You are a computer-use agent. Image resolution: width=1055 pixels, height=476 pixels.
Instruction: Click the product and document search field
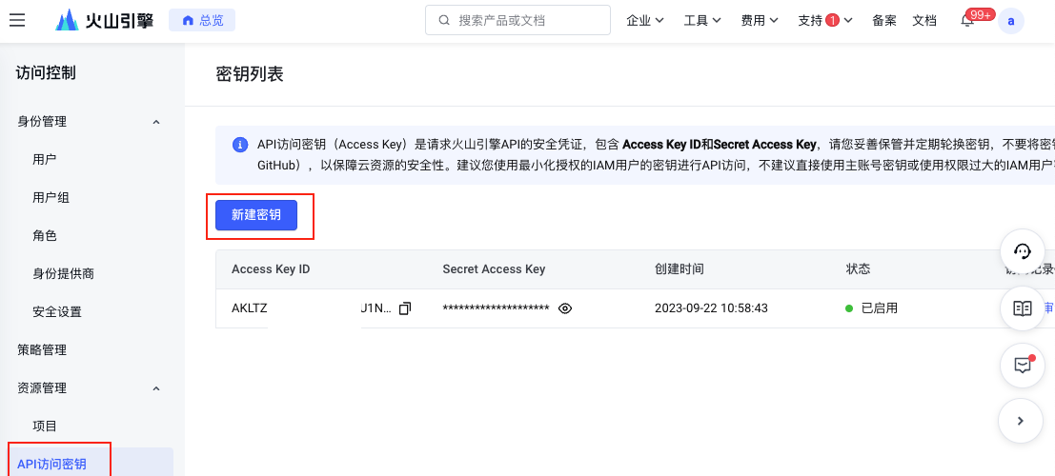pyautogui.click(x=517, y=20)
